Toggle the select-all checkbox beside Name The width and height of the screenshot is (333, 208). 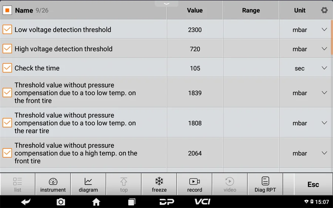(7, 10)
